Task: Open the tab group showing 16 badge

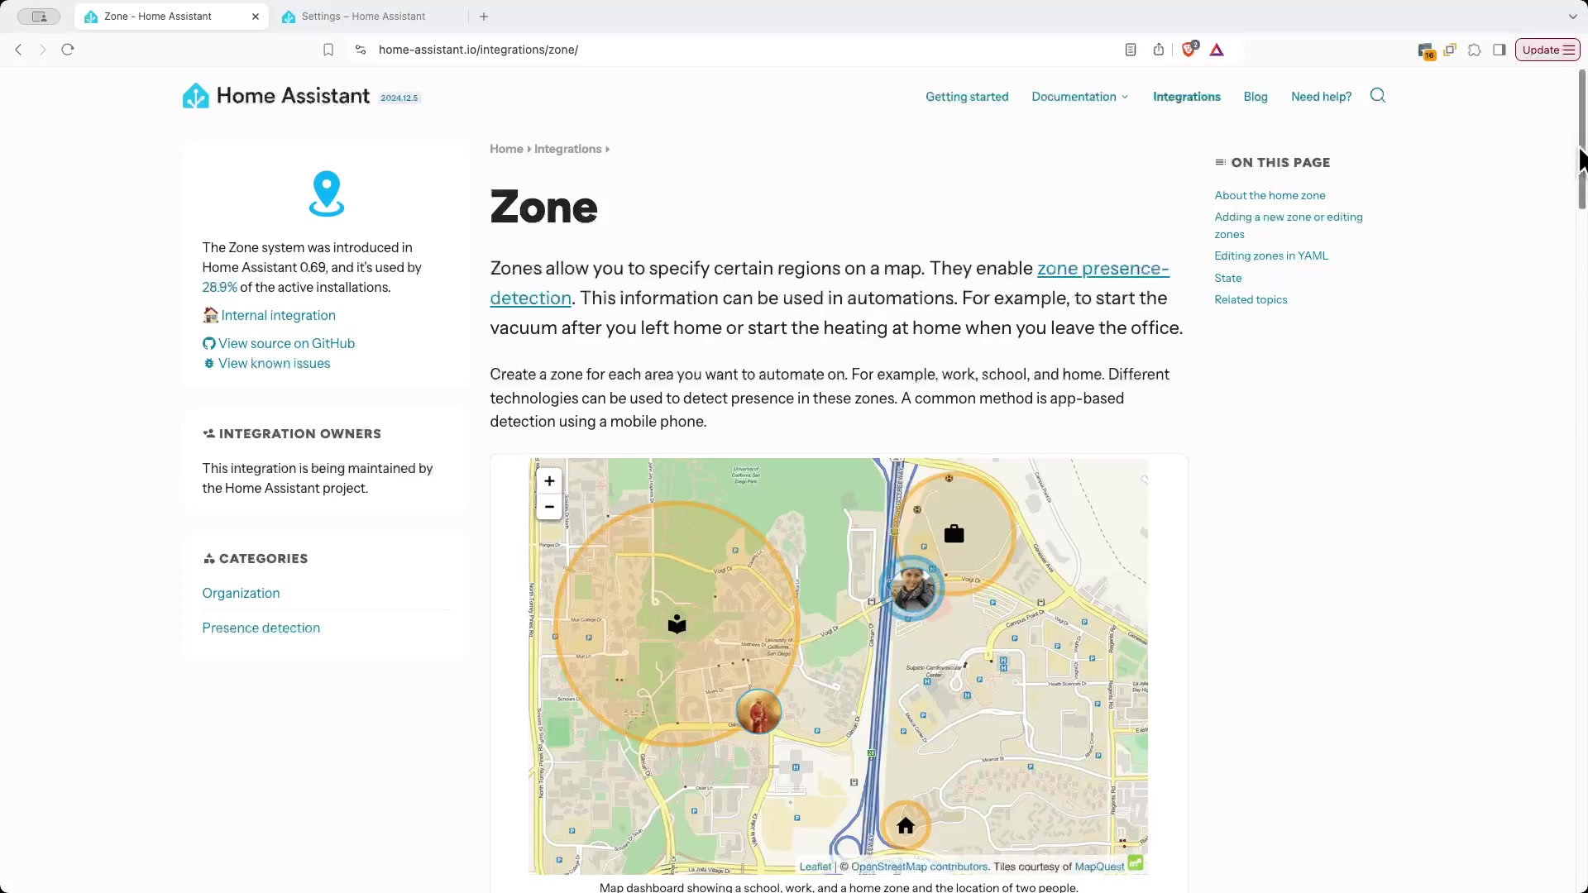Action: (x=1428, y=50)
